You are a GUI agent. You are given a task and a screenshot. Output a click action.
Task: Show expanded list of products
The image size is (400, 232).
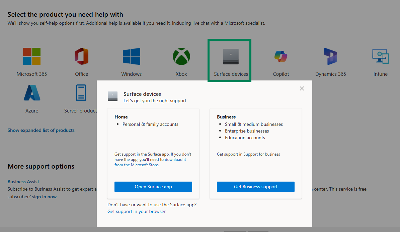click(x=41, y=130)
